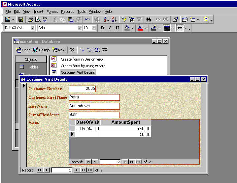This screenshot has height=183, width=237.
Task: Click the red Font Color button
Action: coord(140,28)
